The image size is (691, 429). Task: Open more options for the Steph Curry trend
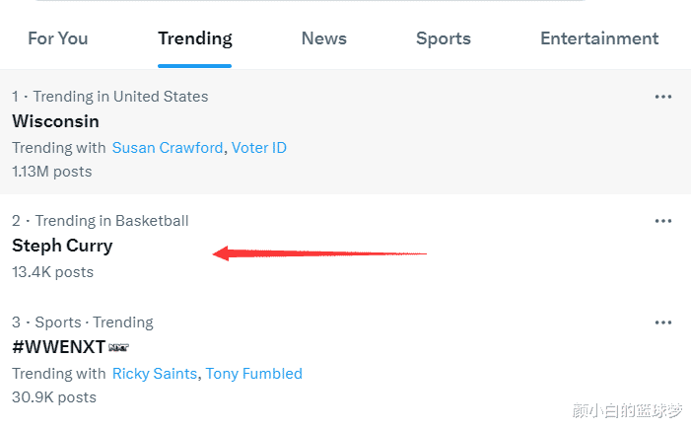[x=663, y=221]
